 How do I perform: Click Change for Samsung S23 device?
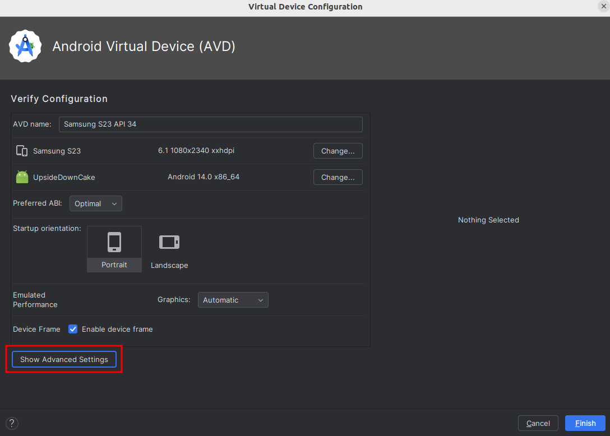338,151
